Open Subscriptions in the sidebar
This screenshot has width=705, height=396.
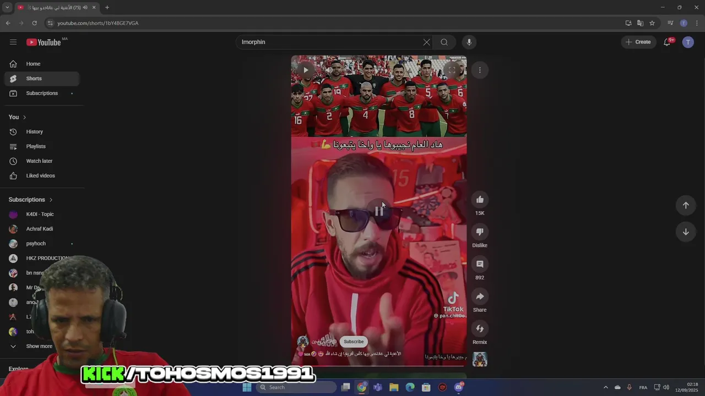coord(42,93)
